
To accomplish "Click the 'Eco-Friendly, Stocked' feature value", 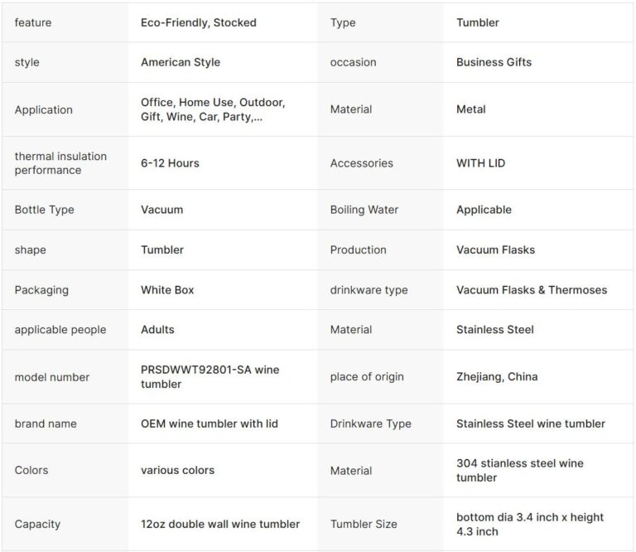I will pyautogui.click(x=199, y=22).
